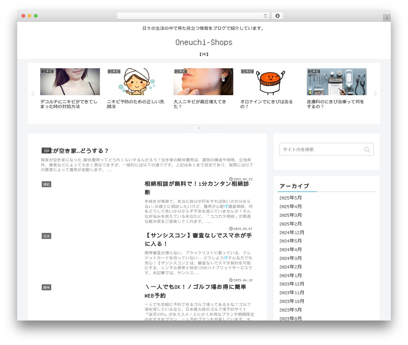This screenshot has height=345, width=408.
Task: Open the 2023年12月 archive
Action: [x=292, y=284]
